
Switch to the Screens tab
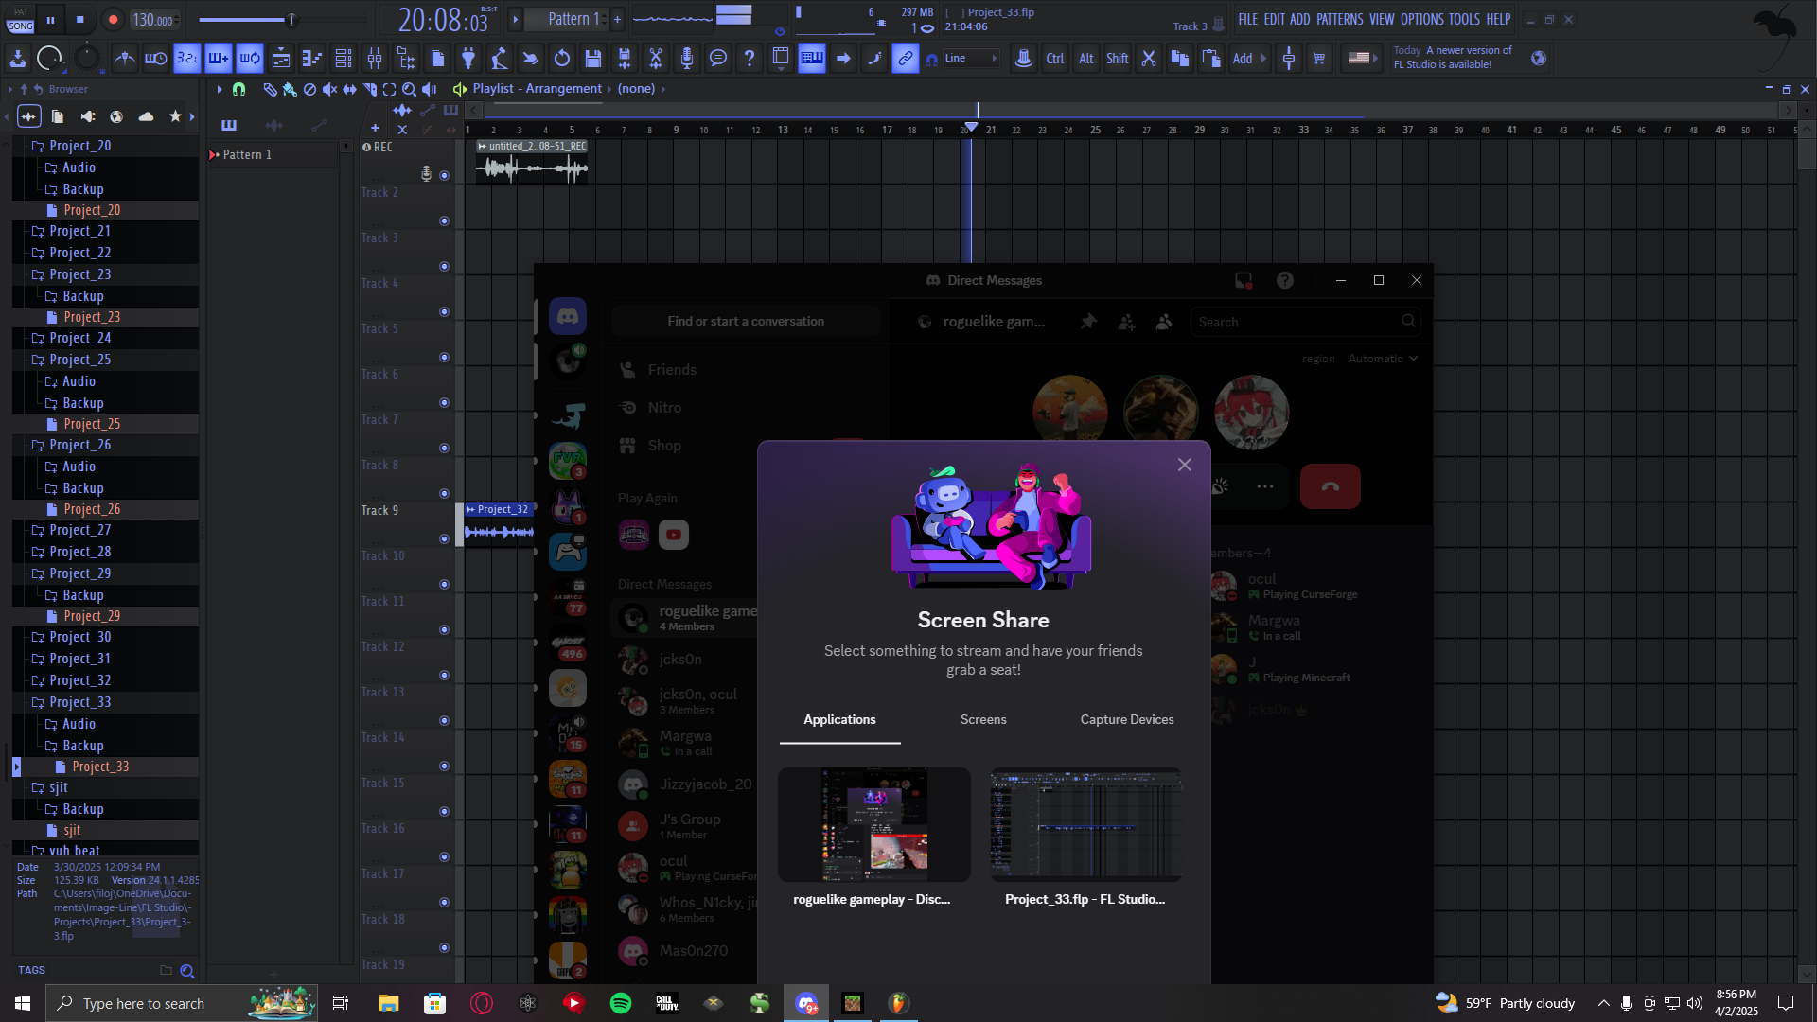(983, 719)
